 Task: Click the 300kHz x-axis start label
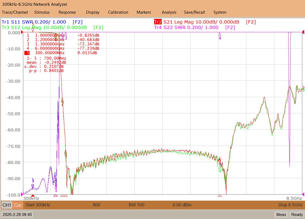(x=31, y=198)
